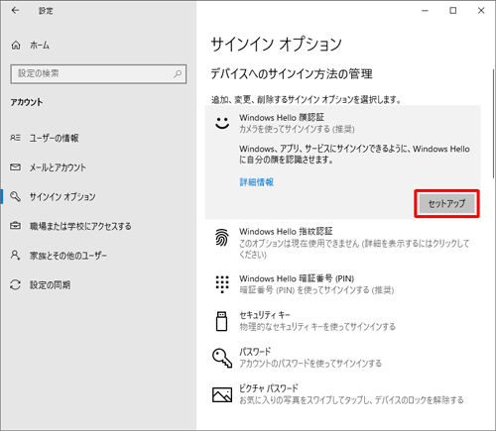Open Home via the house icon

(x=16, y=45)
